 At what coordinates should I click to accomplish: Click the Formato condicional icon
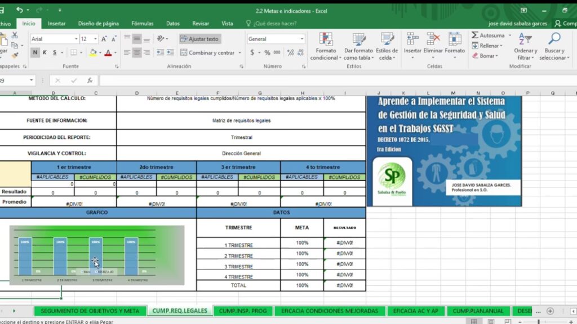click(326, 39)
